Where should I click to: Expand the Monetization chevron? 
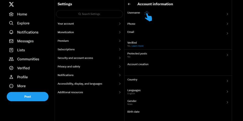120,32
